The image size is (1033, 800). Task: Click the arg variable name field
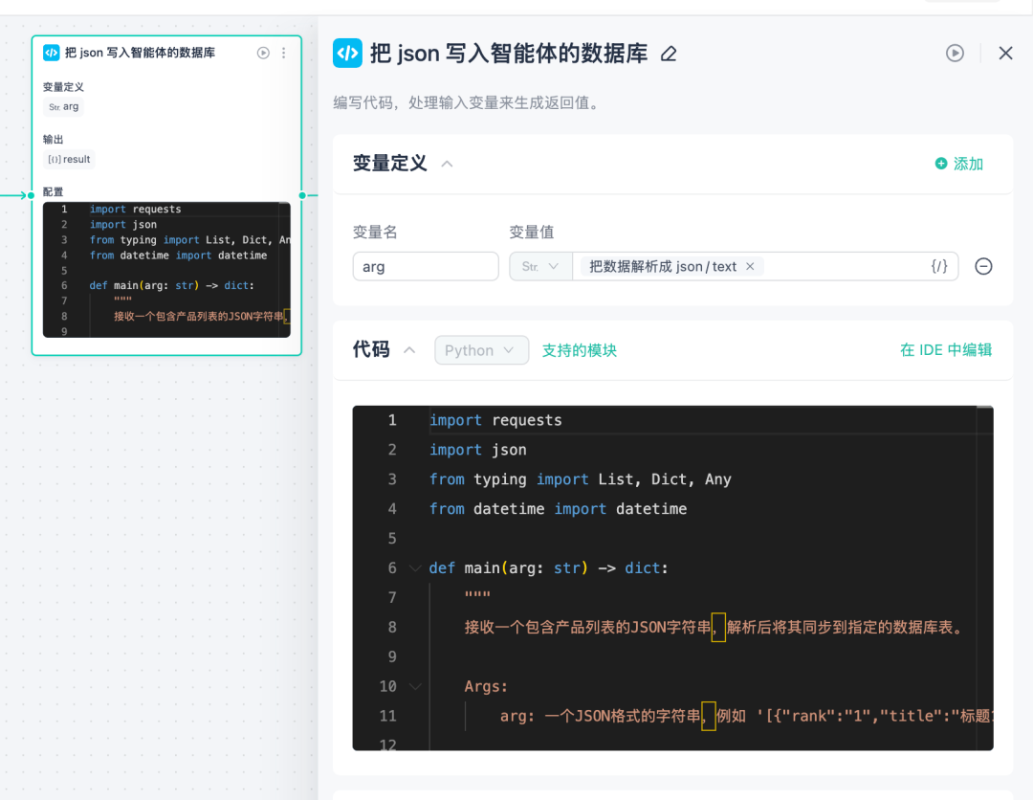pyautogui.click(x=425, y=266)
